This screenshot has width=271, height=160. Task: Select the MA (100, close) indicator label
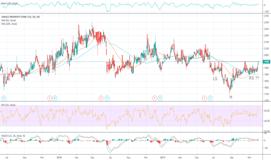pos(9,24)
